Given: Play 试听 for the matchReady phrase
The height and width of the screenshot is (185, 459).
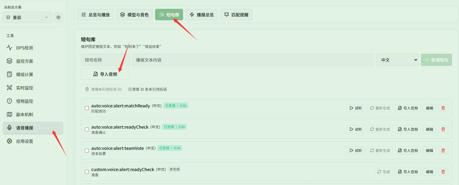Looking at the screenshot, I should click(356, 108).
